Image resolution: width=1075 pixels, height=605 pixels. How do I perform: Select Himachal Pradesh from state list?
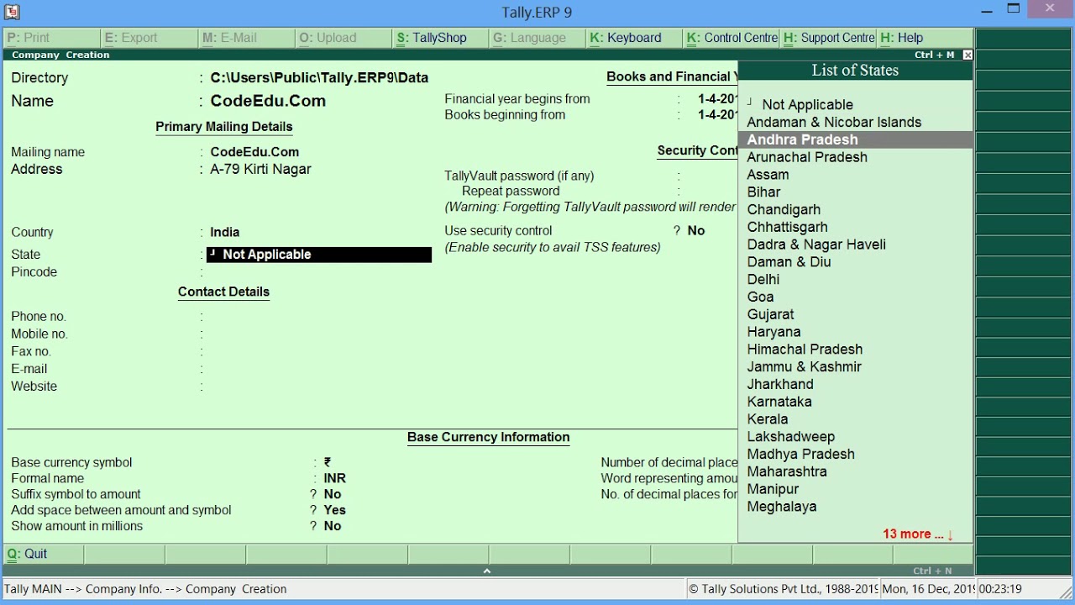[x=805, y=350]
